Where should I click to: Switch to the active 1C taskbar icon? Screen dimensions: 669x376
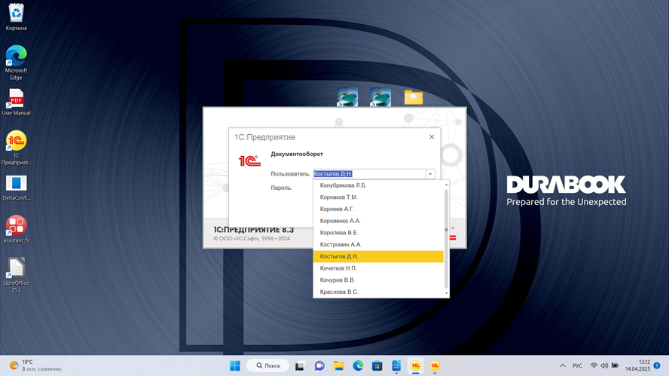point(416,365)
